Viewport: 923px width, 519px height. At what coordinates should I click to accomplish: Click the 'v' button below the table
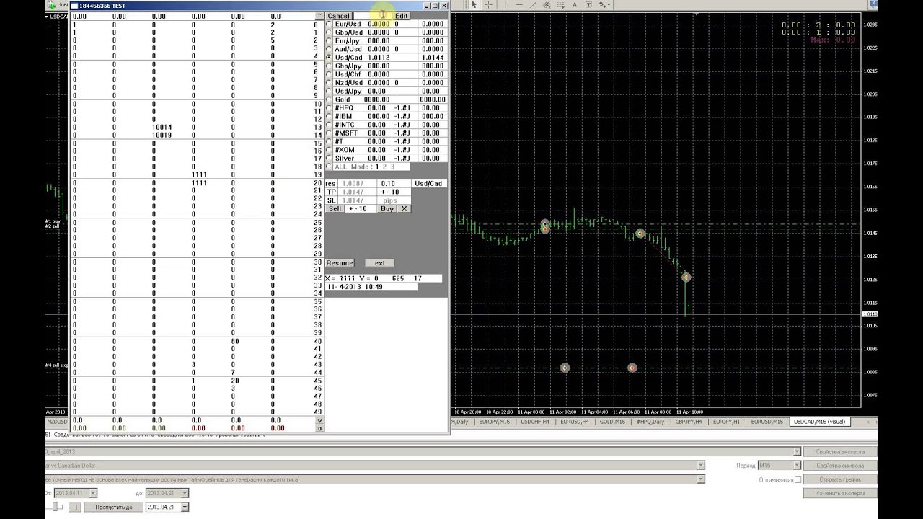(x=319, y=420)
